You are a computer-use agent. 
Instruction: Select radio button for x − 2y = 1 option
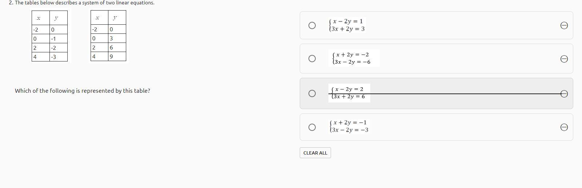312,25
